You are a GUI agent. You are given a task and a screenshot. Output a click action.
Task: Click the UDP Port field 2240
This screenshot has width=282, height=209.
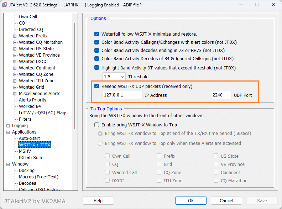[x=221, y=95]
